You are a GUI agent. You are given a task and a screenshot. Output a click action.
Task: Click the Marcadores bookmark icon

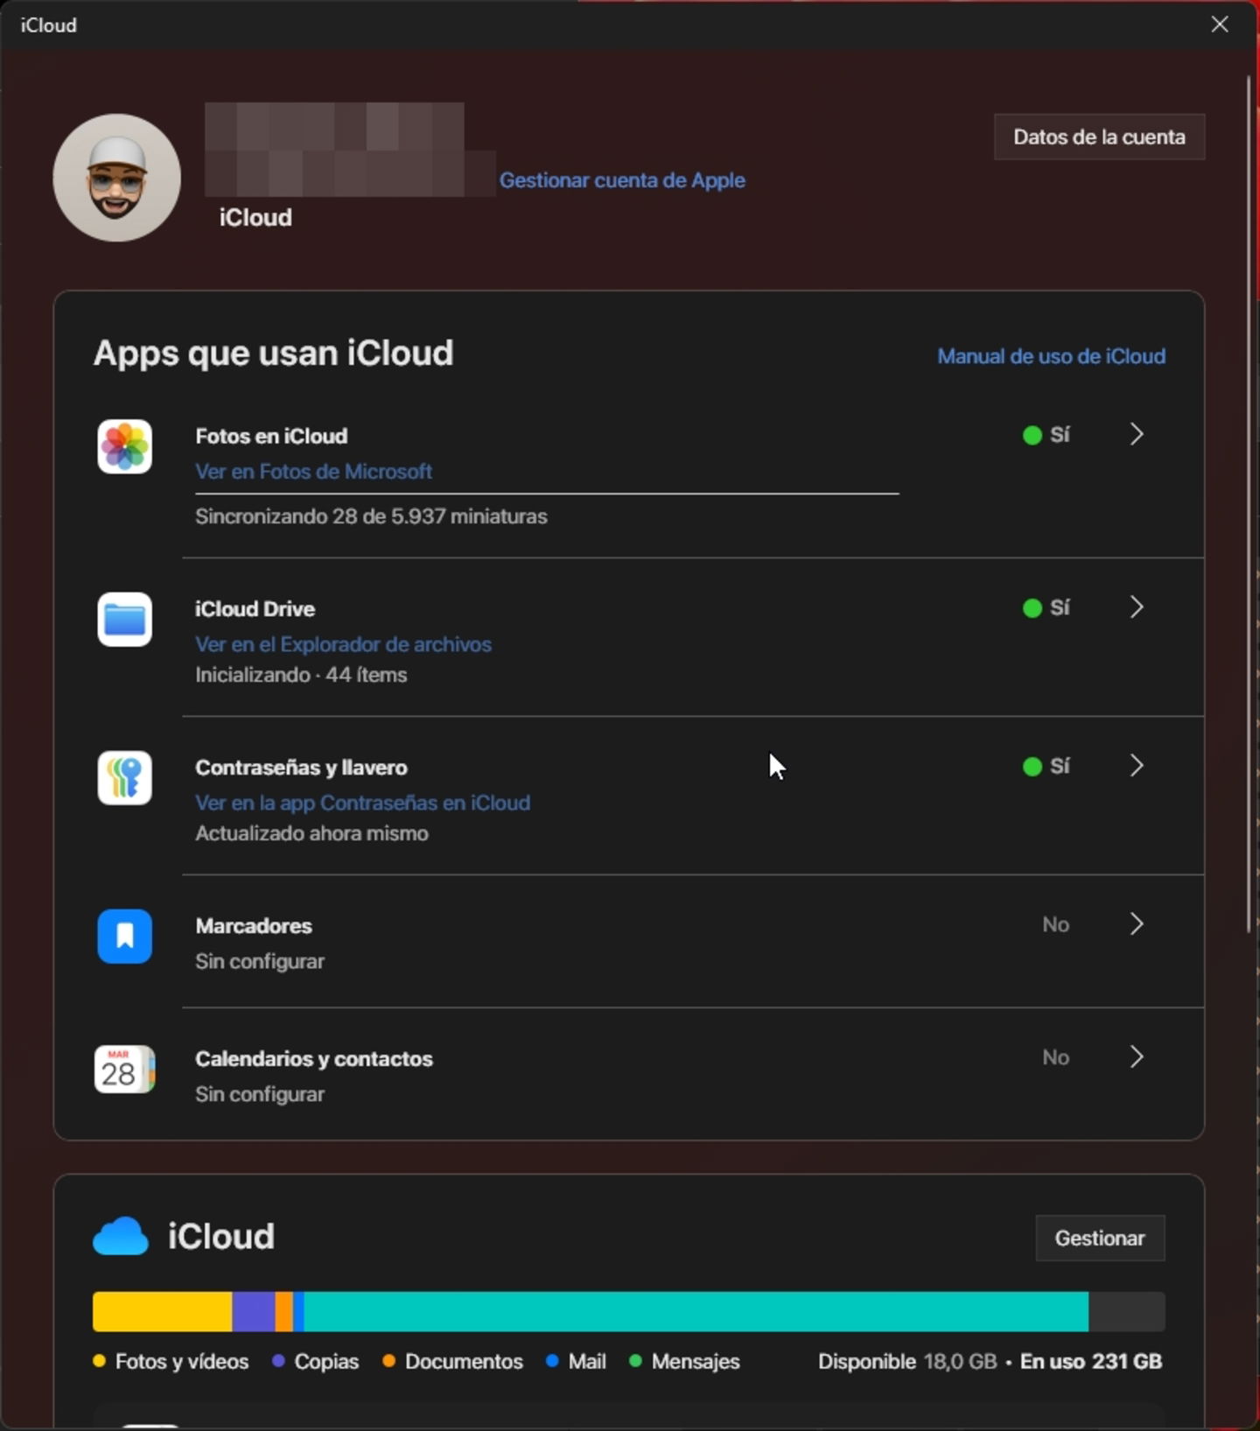124,936
